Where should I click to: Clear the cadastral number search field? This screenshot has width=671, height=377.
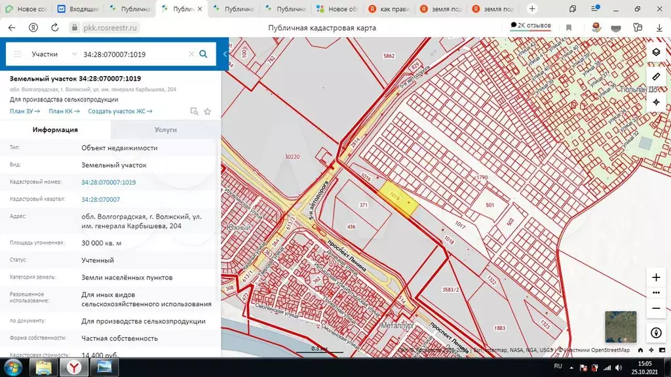pyautogui.click(x=191, y=54)
